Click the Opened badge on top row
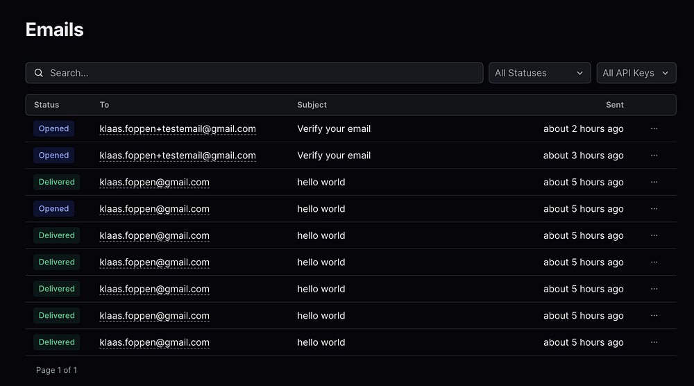This screenshot has width=694, height=386. coord(53,129)
